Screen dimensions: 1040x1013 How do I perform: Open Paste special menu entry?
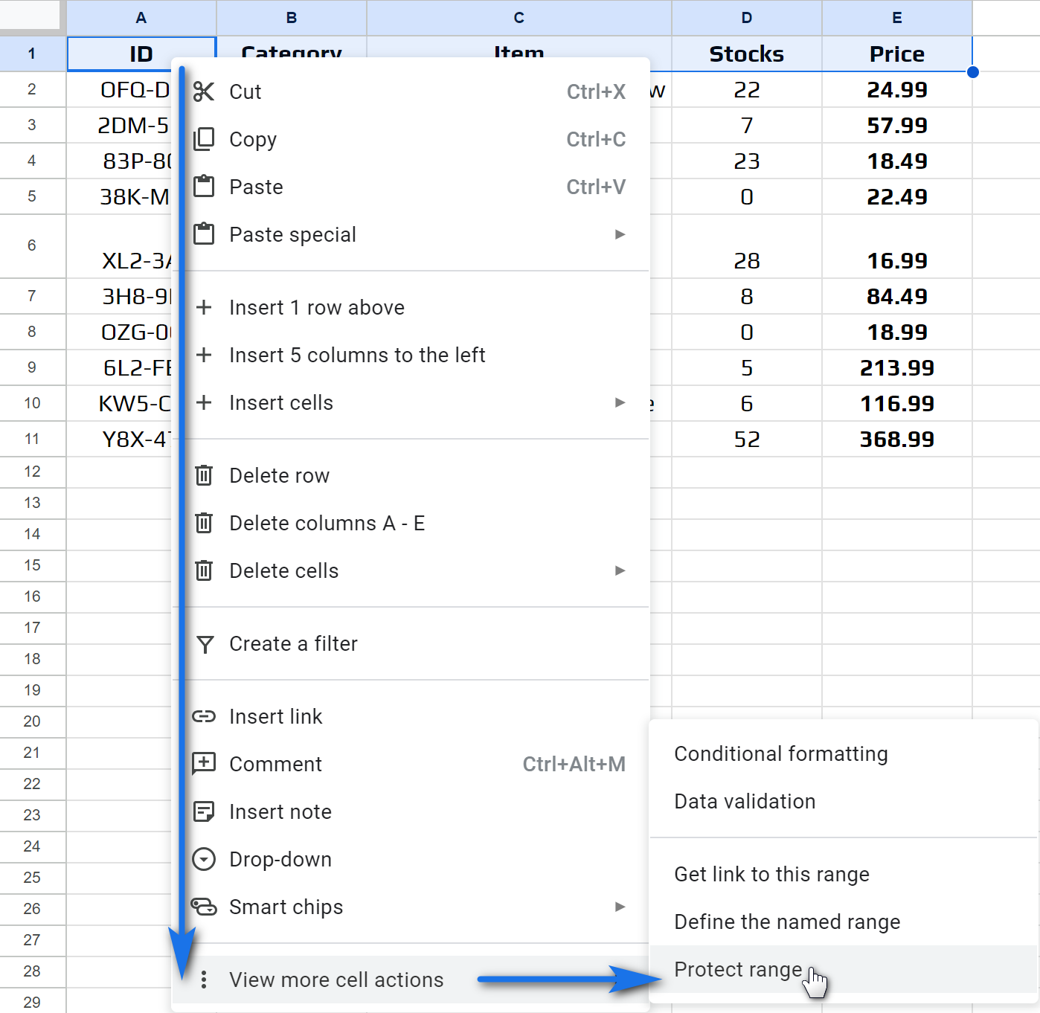pyautogui.click(x=411, y=234)
